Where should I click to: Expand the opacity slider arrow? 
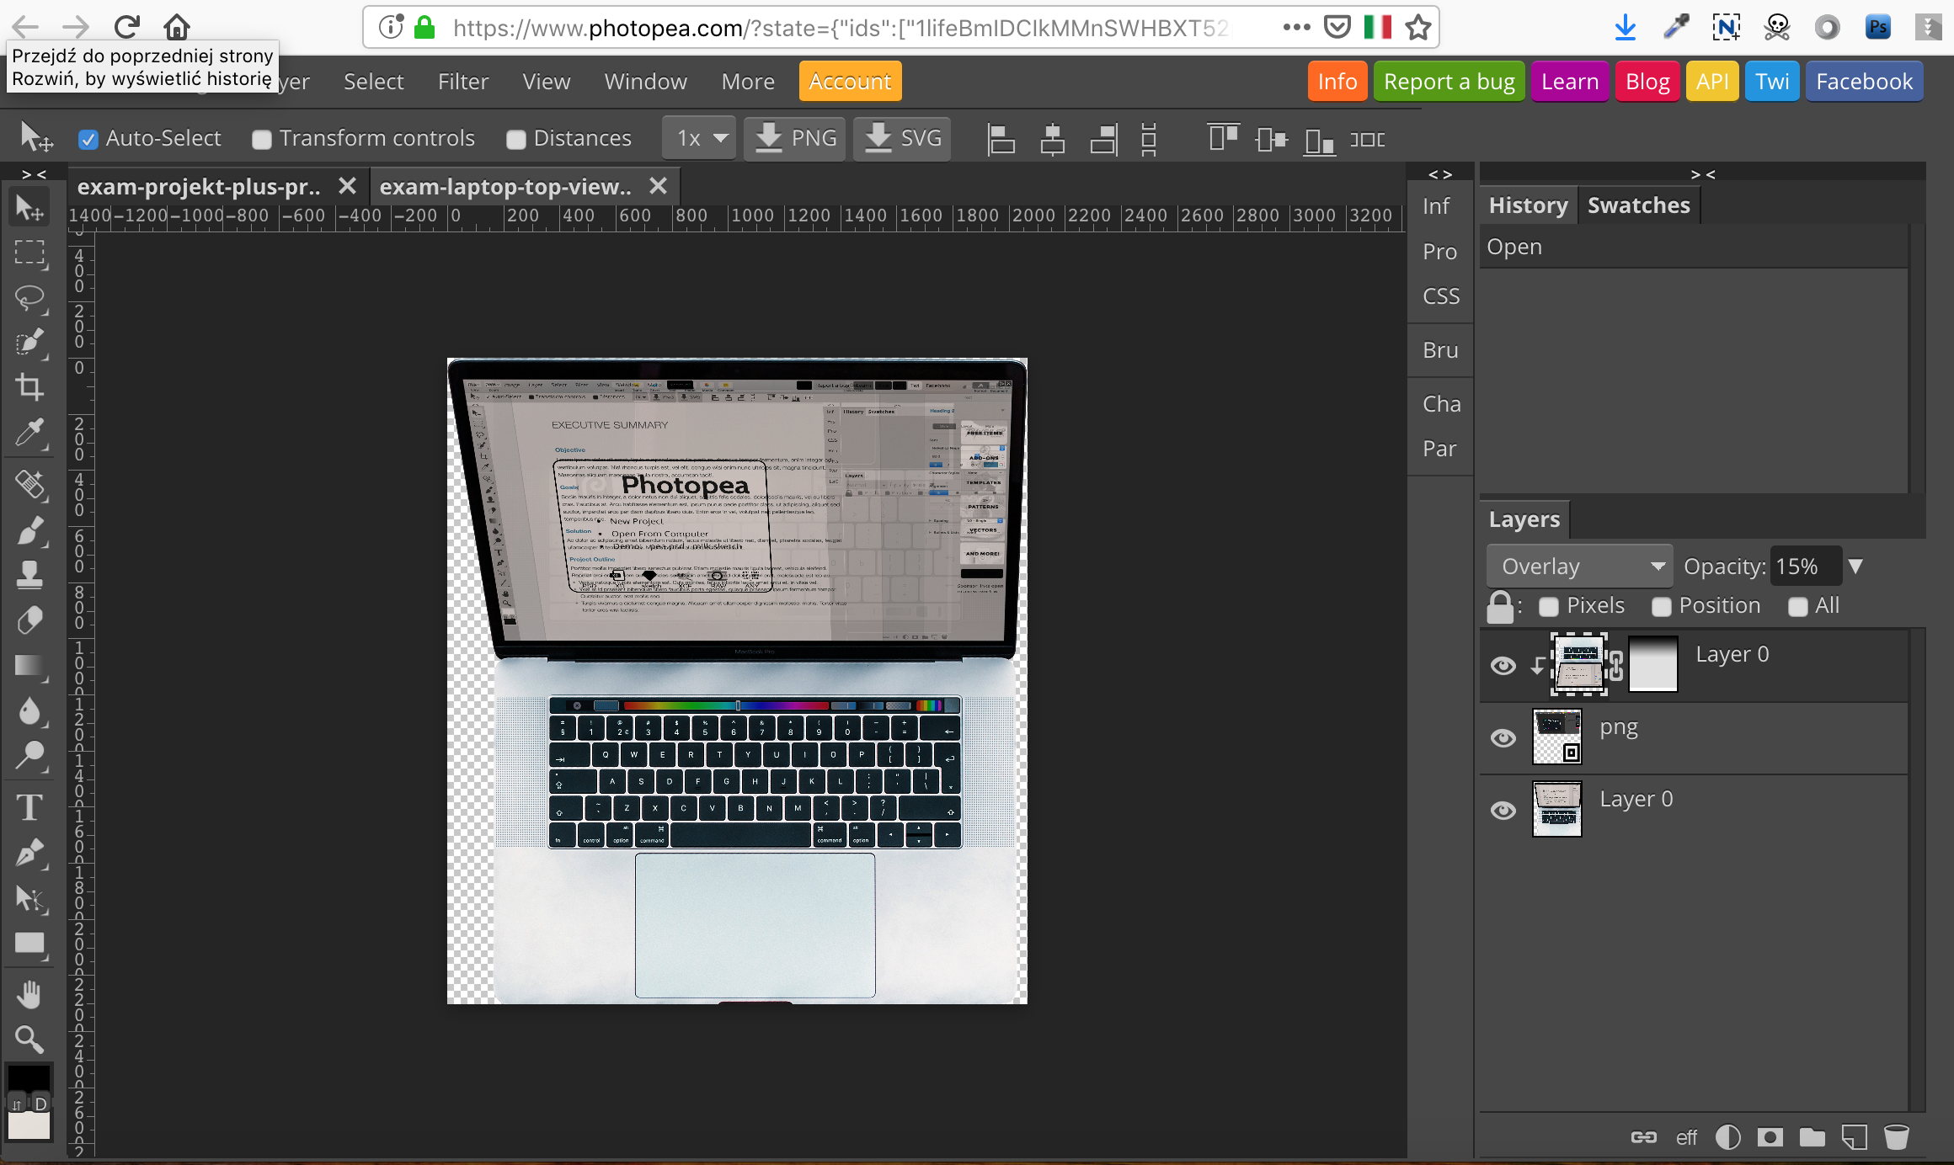[1855, 567]
